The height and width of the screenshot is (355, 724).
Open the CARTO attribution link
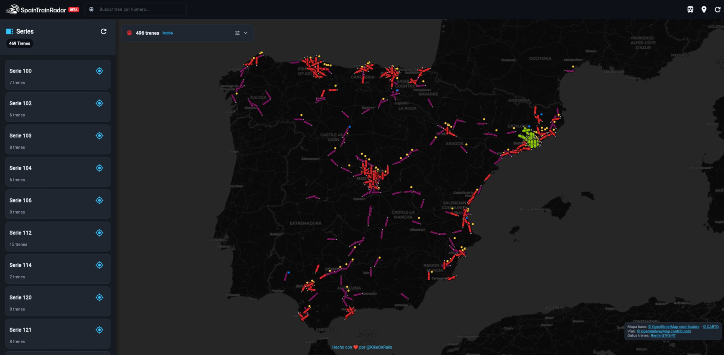pyautogui.click(x=711, y=327)
